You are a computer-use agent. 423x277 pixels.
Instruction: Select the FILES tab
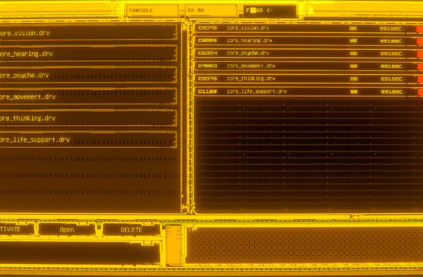click(x=269, y=11)
